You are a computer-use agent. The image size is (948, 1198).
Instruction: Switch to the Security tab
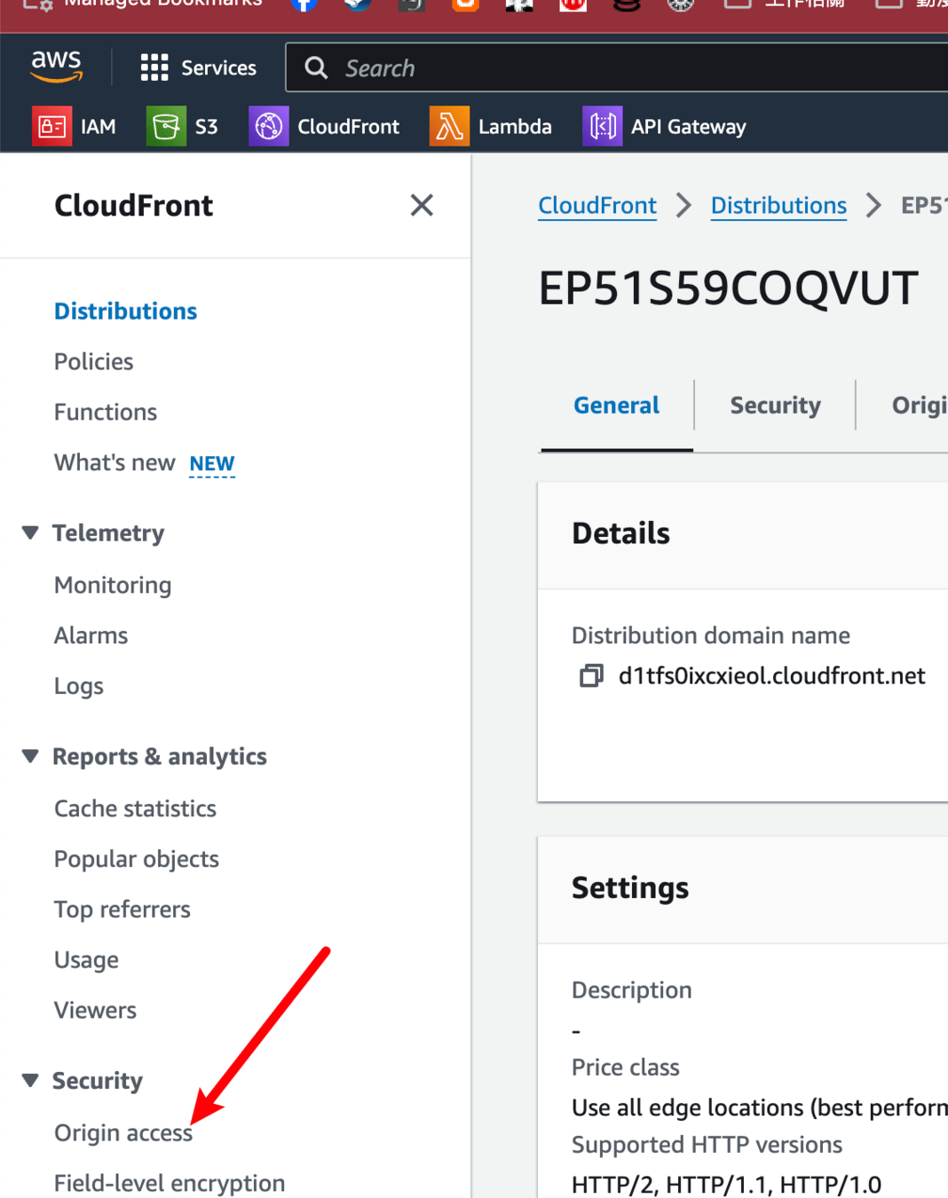point(775,406)
